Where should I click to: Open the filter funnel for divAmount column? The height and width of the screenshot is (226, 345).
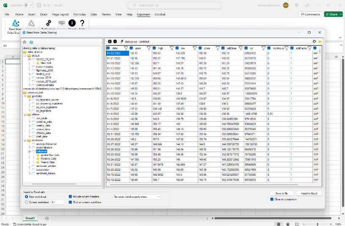286,48
